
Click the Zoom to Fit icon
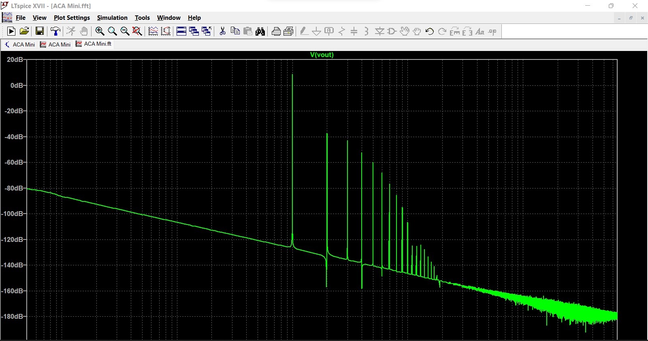coord(137,31)
